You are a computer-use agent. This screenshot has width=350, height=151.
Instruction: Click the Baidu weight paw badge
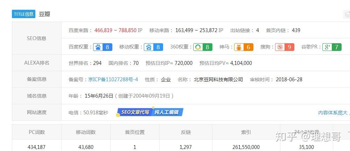(103, 47)
